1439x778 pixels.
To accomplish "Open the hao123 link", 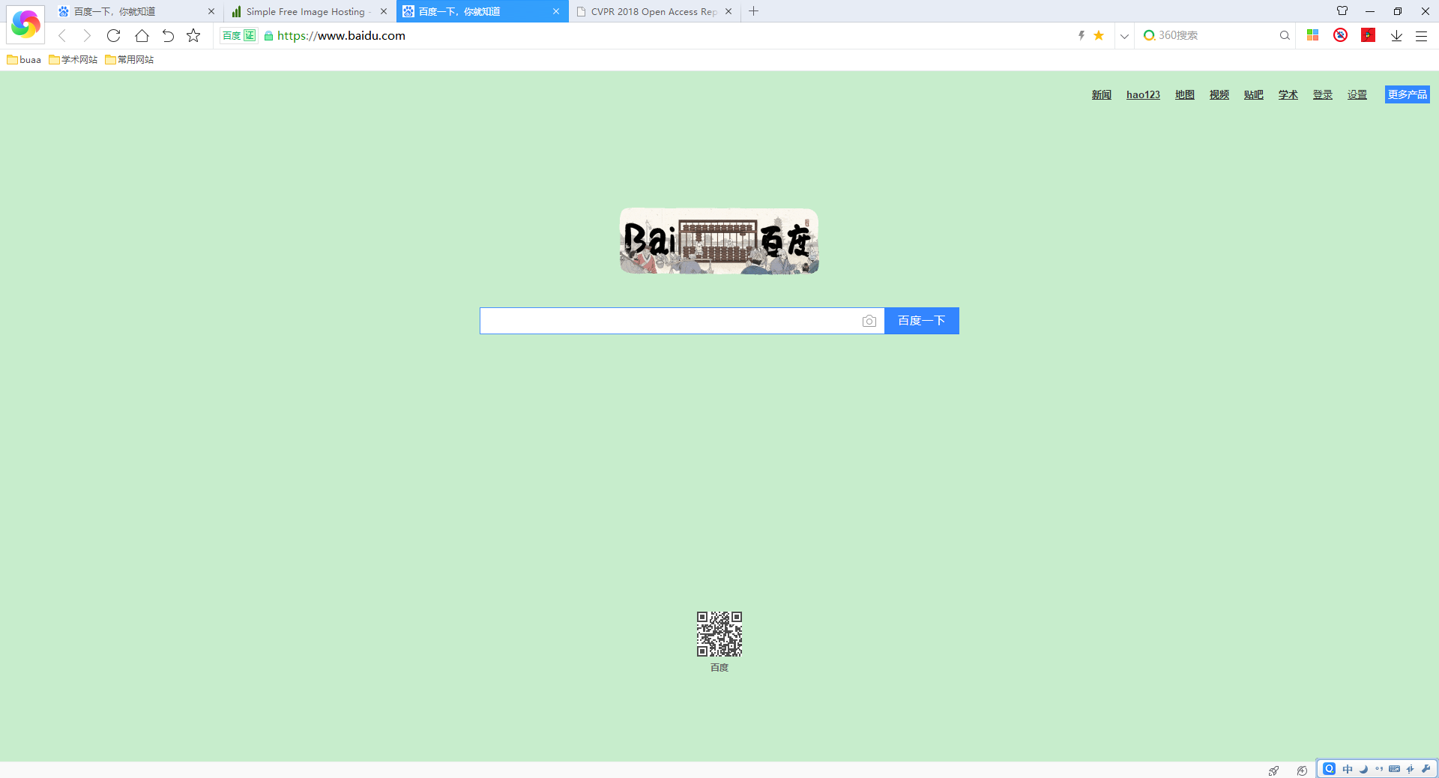I will point(1143,94).
